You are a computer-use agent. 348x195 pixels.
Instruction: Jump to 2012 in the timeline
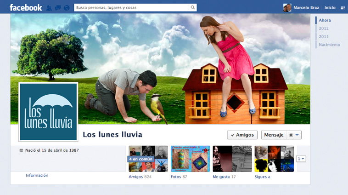click(324, 29)
